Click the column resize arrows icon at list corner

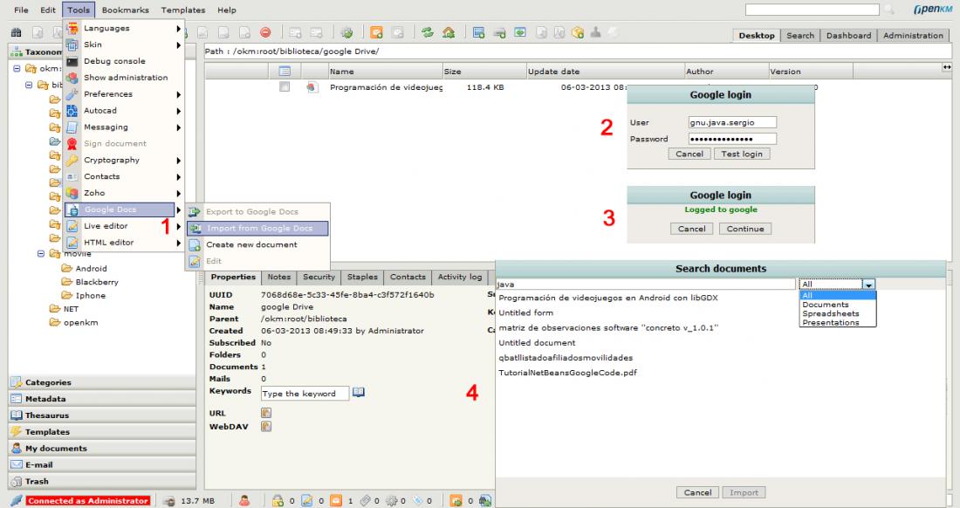(947, 67)
